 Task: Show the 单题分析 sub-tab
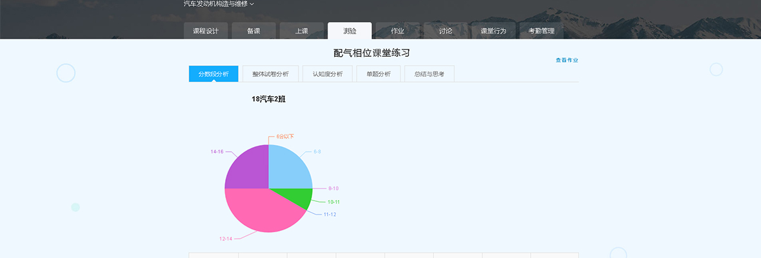[379, 74]
